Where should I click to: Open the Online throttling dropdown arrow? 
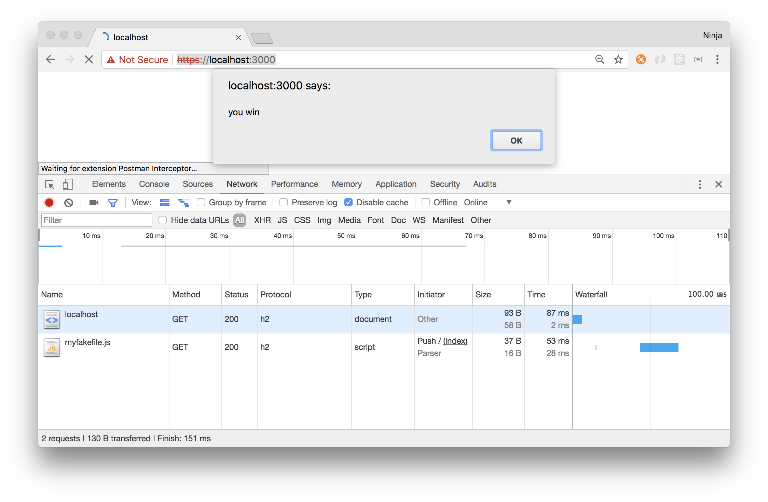pyautogui.click(x=509, y=202)
